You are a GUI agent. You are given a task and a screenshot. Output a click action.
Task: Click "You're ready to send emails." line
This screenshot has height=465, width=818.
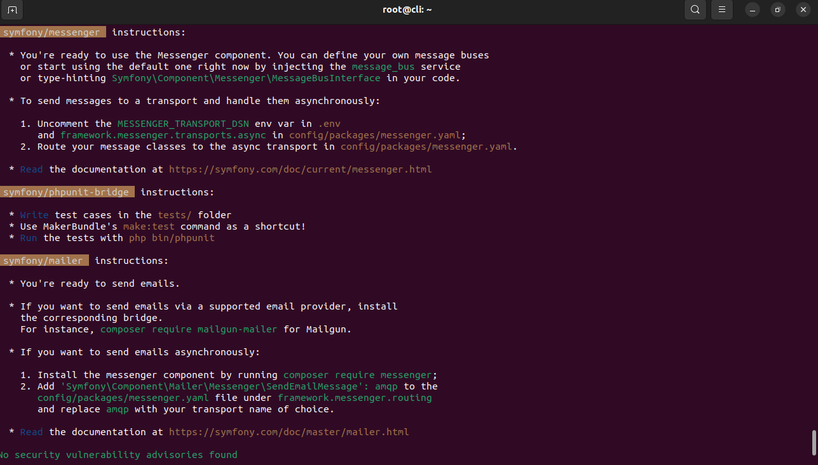[100, 284]
